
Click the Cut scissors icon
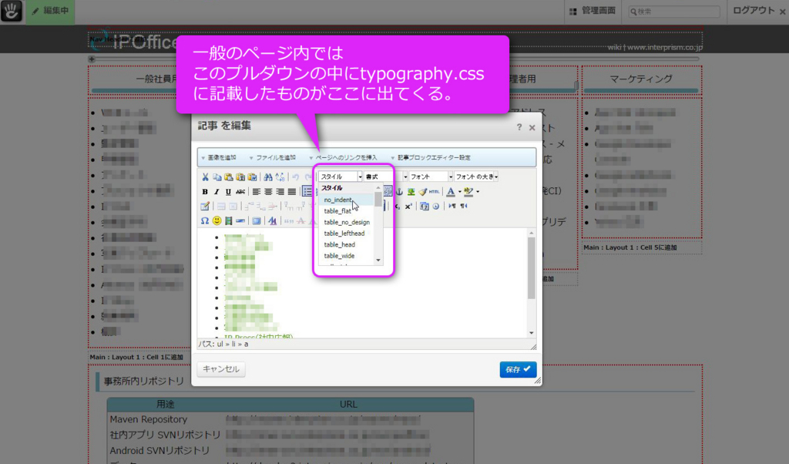pos(205,177)
